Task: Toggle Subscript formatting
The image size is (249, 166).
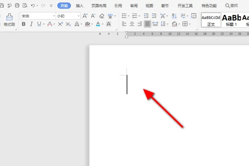Action: click(x=68, y=24)
